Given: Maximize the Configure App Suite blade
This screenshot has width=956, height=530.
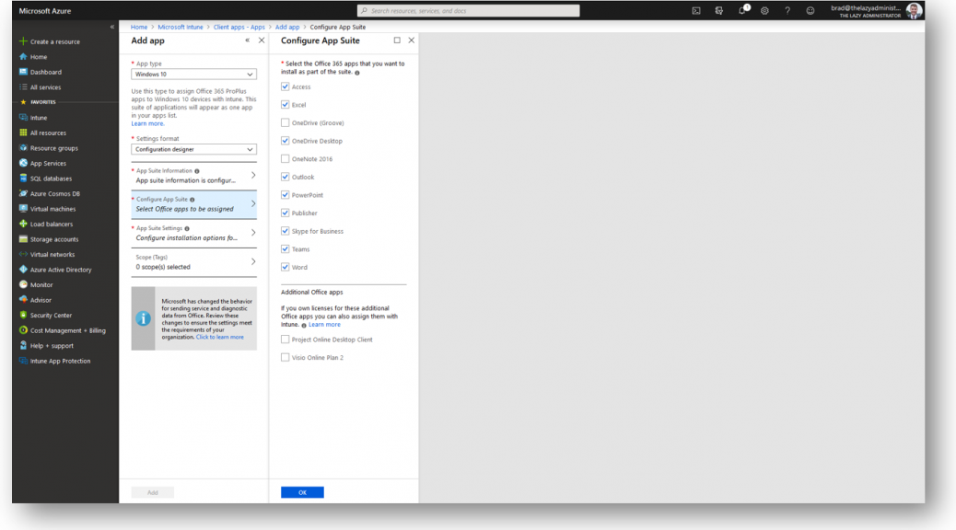Looking at the screenshot, I should point(397,40).
